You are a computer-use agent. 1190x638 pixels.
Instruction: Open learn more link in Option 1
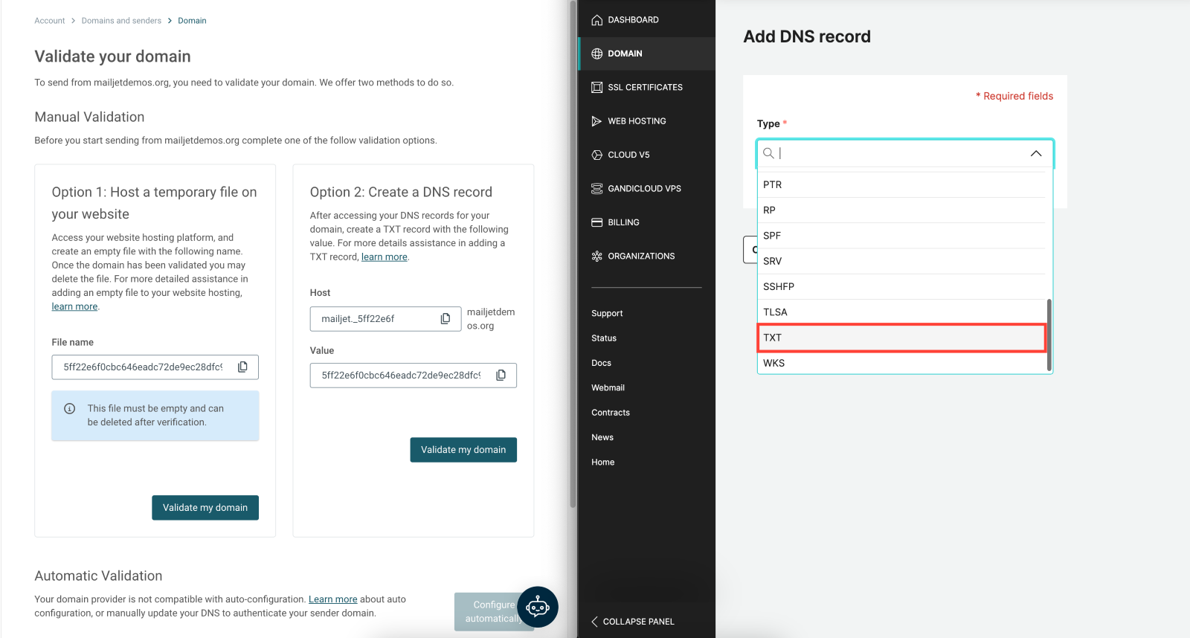coord(74,306)
